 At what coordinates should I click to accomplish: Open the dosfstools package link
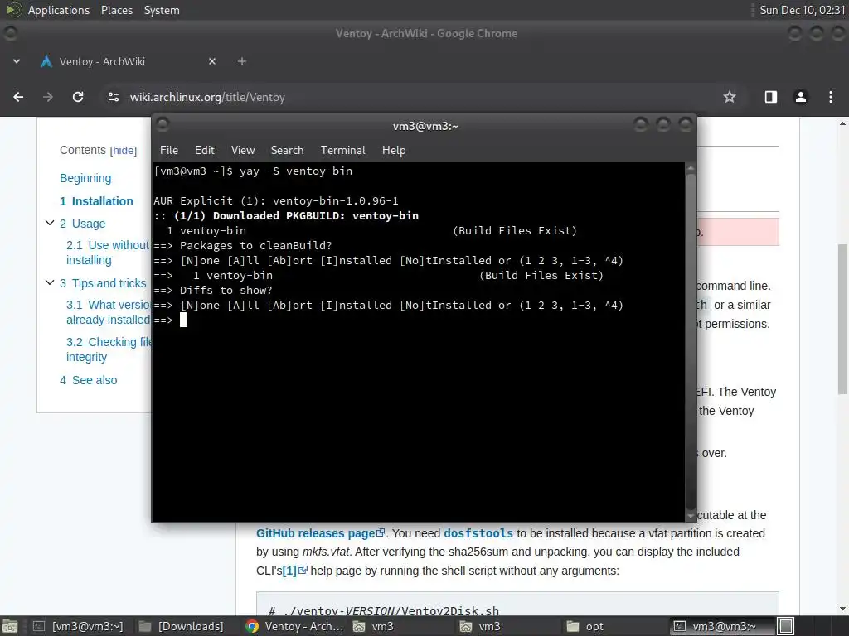pyautogui.click(x=478, y=533)
